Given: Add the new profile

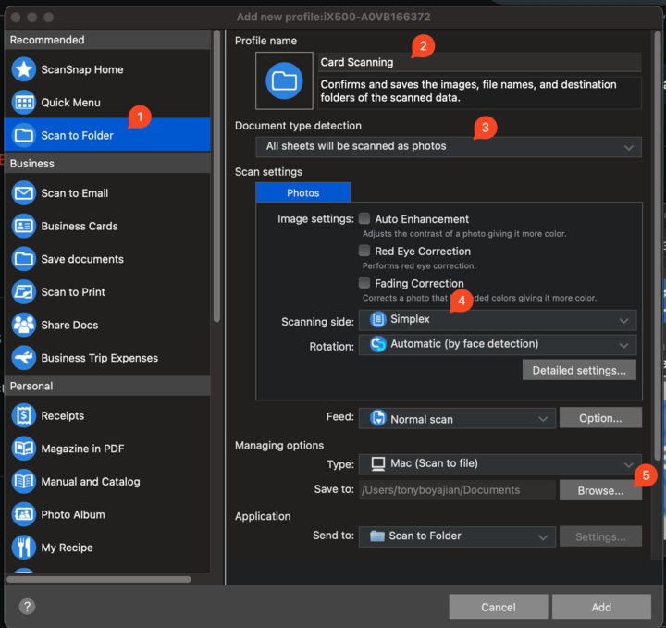Looking at the screenshot, I should click(601, 607).
